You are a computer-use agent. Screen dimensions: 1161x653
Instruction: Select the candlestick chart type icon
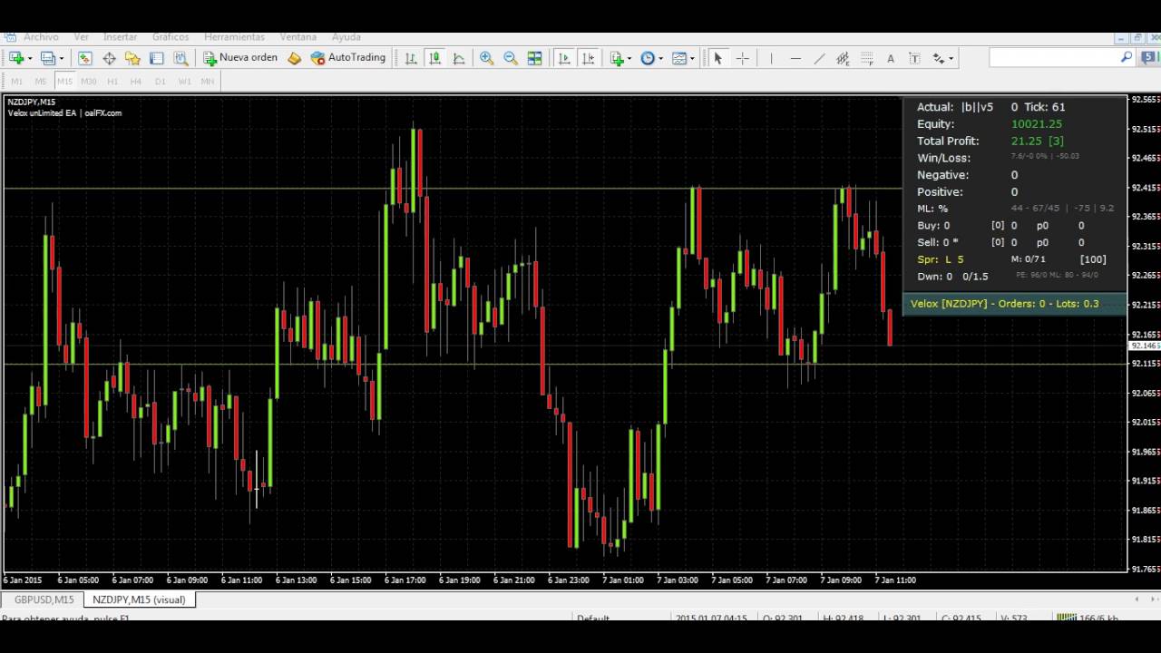(434, 58)
